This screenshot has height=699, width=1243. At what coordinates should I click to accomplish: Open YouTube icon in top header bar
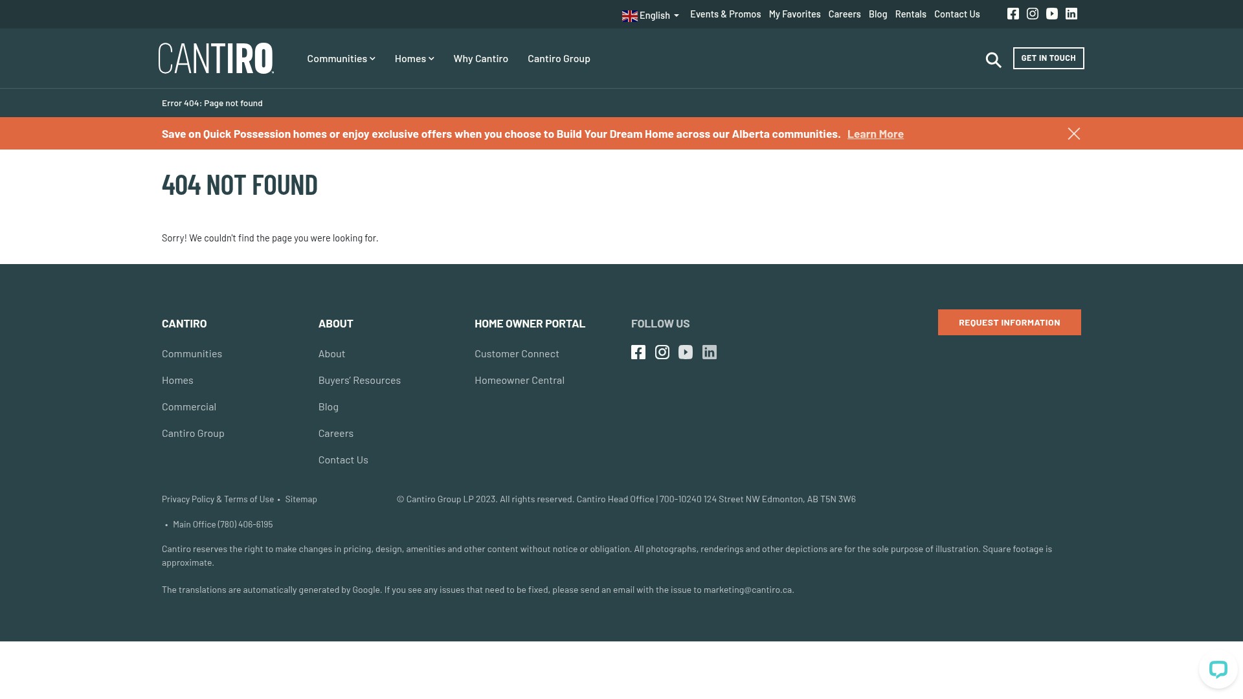click(1052, 14)
